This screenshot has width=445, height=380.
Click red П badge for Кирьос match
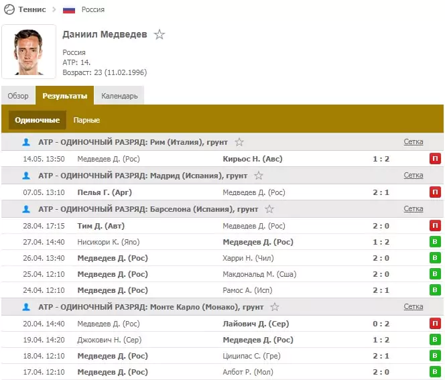tap(435, 158)
